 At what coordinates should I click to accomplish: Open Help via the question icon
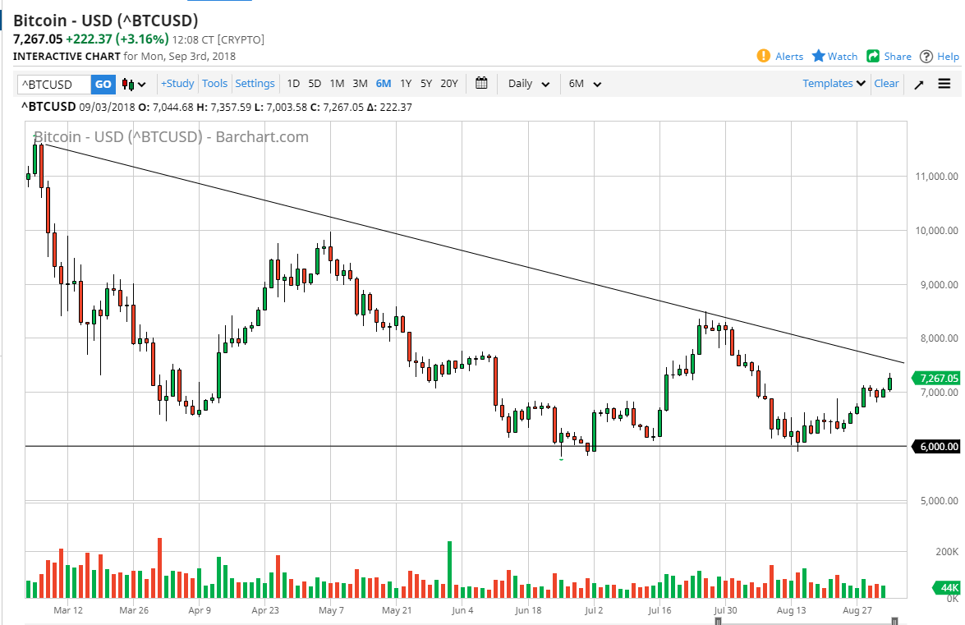tap(927, 56)
